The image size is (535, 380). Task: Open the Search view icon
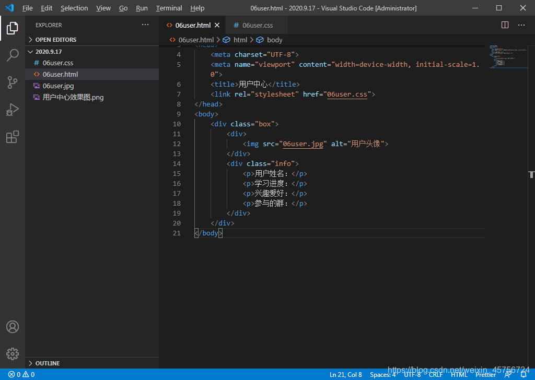click(x=13, y=55)
